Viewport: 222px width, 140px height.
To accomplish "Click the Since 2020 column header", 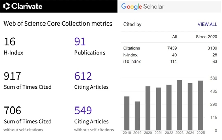I will point(207,37).
